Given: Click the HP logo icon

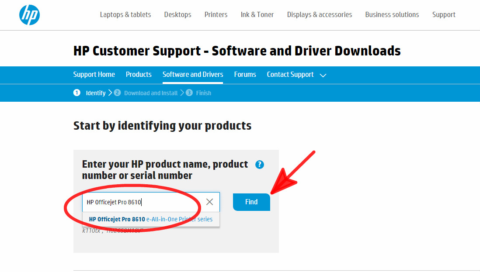Looking at the screenshot, I should point(29,15).
